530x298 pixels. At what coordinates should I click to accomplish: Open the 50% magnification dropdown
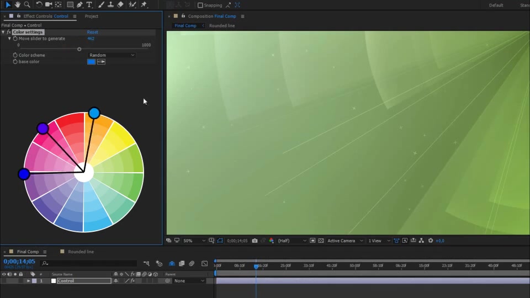tap(194, 241)
